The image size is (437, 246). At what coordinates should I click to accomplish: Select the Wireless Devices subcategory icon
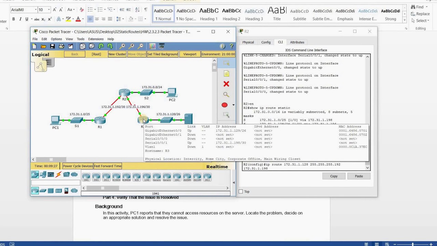(x=58, y=191)
